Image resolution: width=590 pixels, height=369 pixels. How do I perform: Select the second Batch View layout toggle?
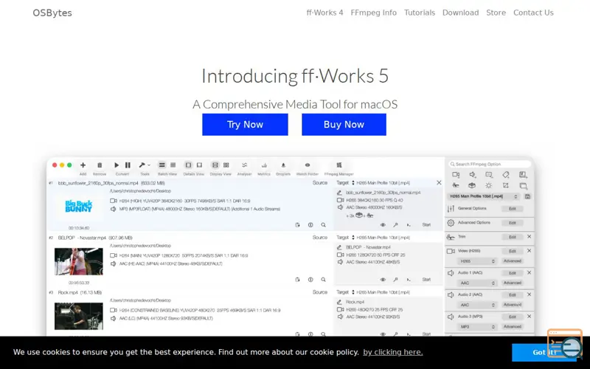(x=173, y=165)
